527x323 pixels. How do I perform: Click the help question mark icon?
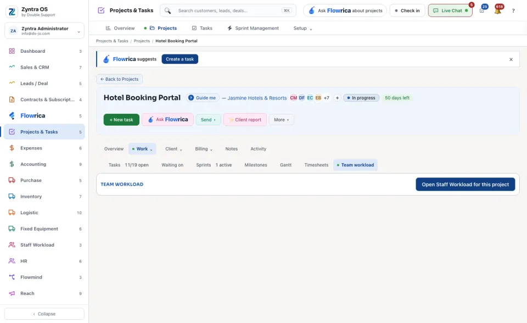[513, 11]
